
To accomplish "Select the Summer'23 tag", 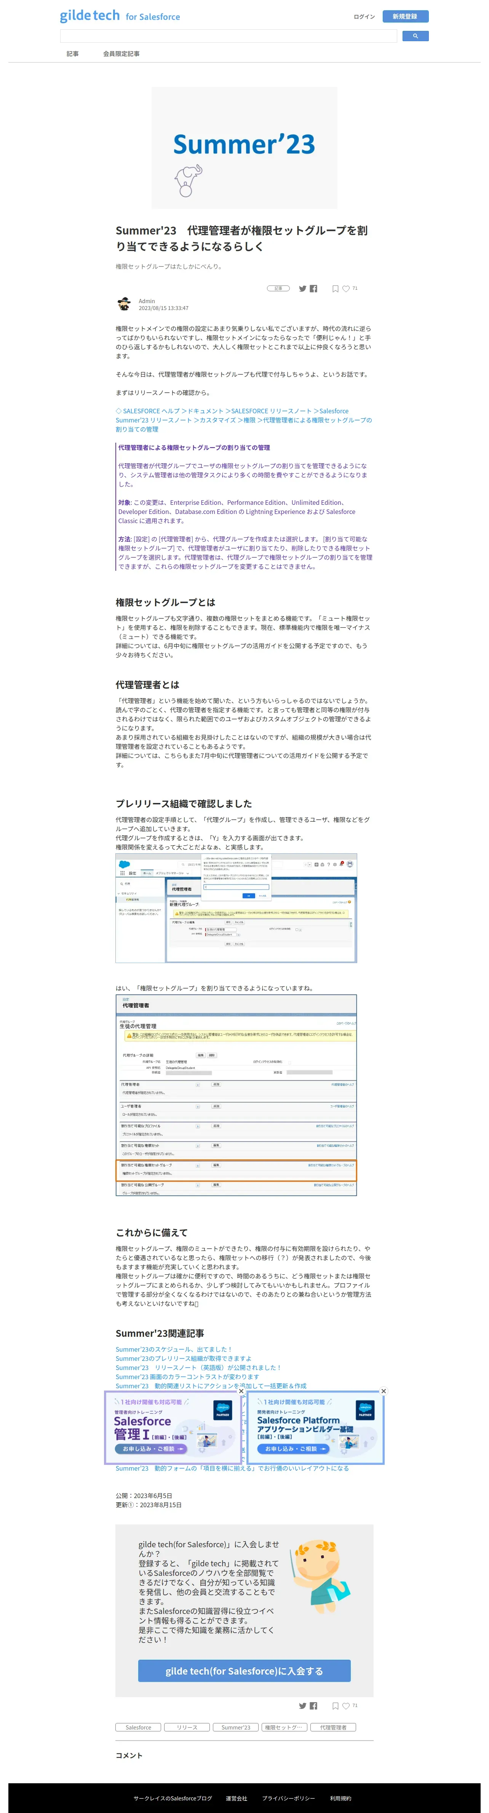I will [x=236, y=1727].
